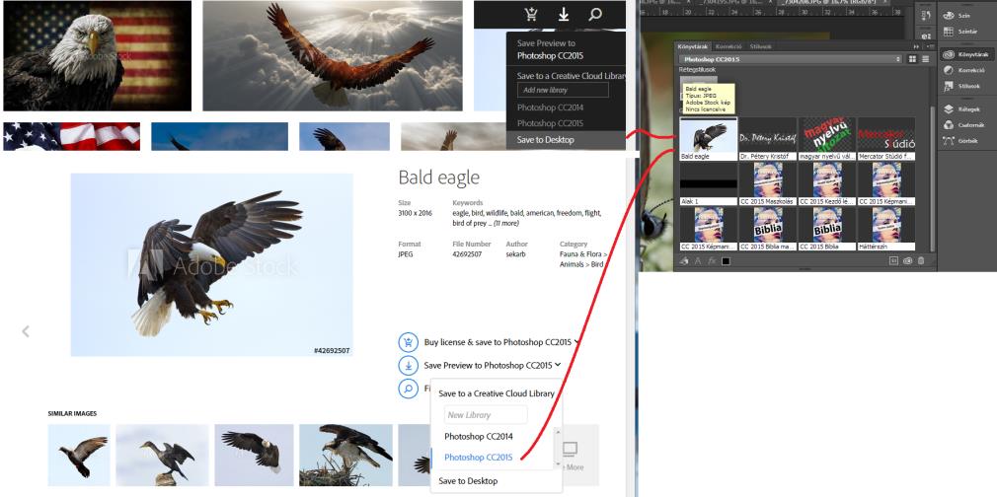
Task: Expand the Save Preview to Photoshop chevron
Action: tap(558, 365)
